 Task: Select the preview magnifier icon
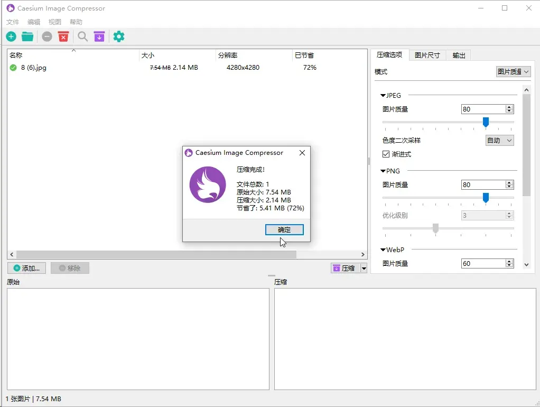tap(82, 36)
